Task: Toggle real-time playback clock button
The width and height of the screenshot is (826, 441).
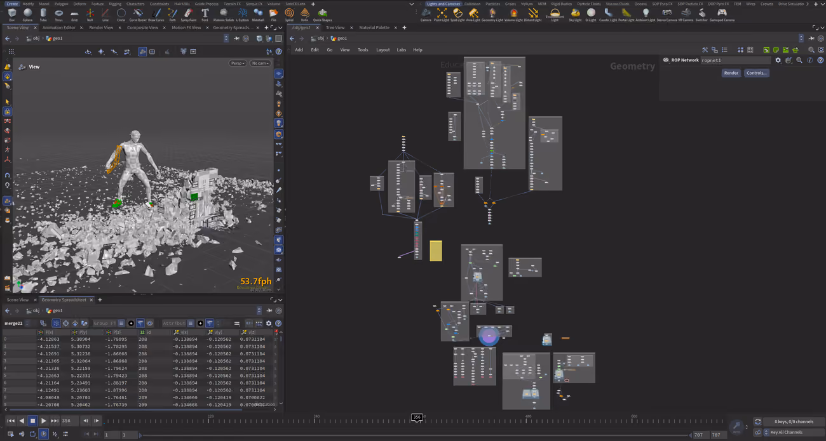Action: tap(43, 434)
